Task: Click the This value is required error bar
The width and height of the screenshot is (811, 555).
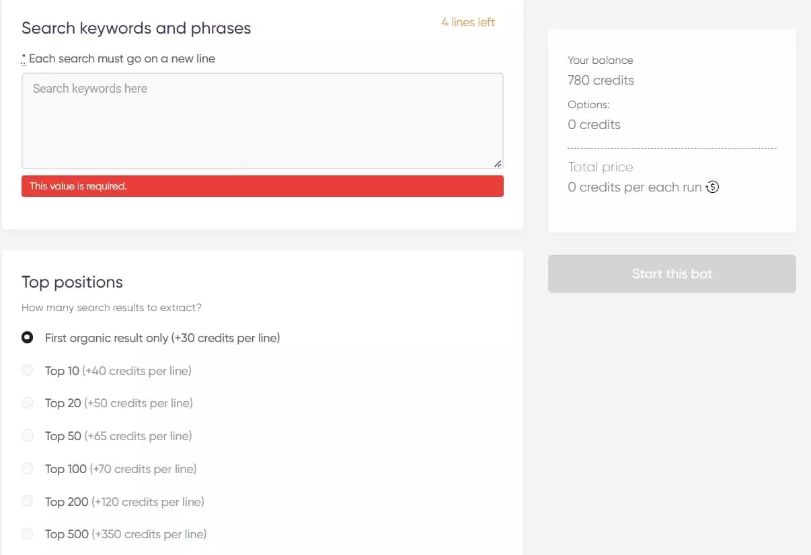Action: [262, 186]
